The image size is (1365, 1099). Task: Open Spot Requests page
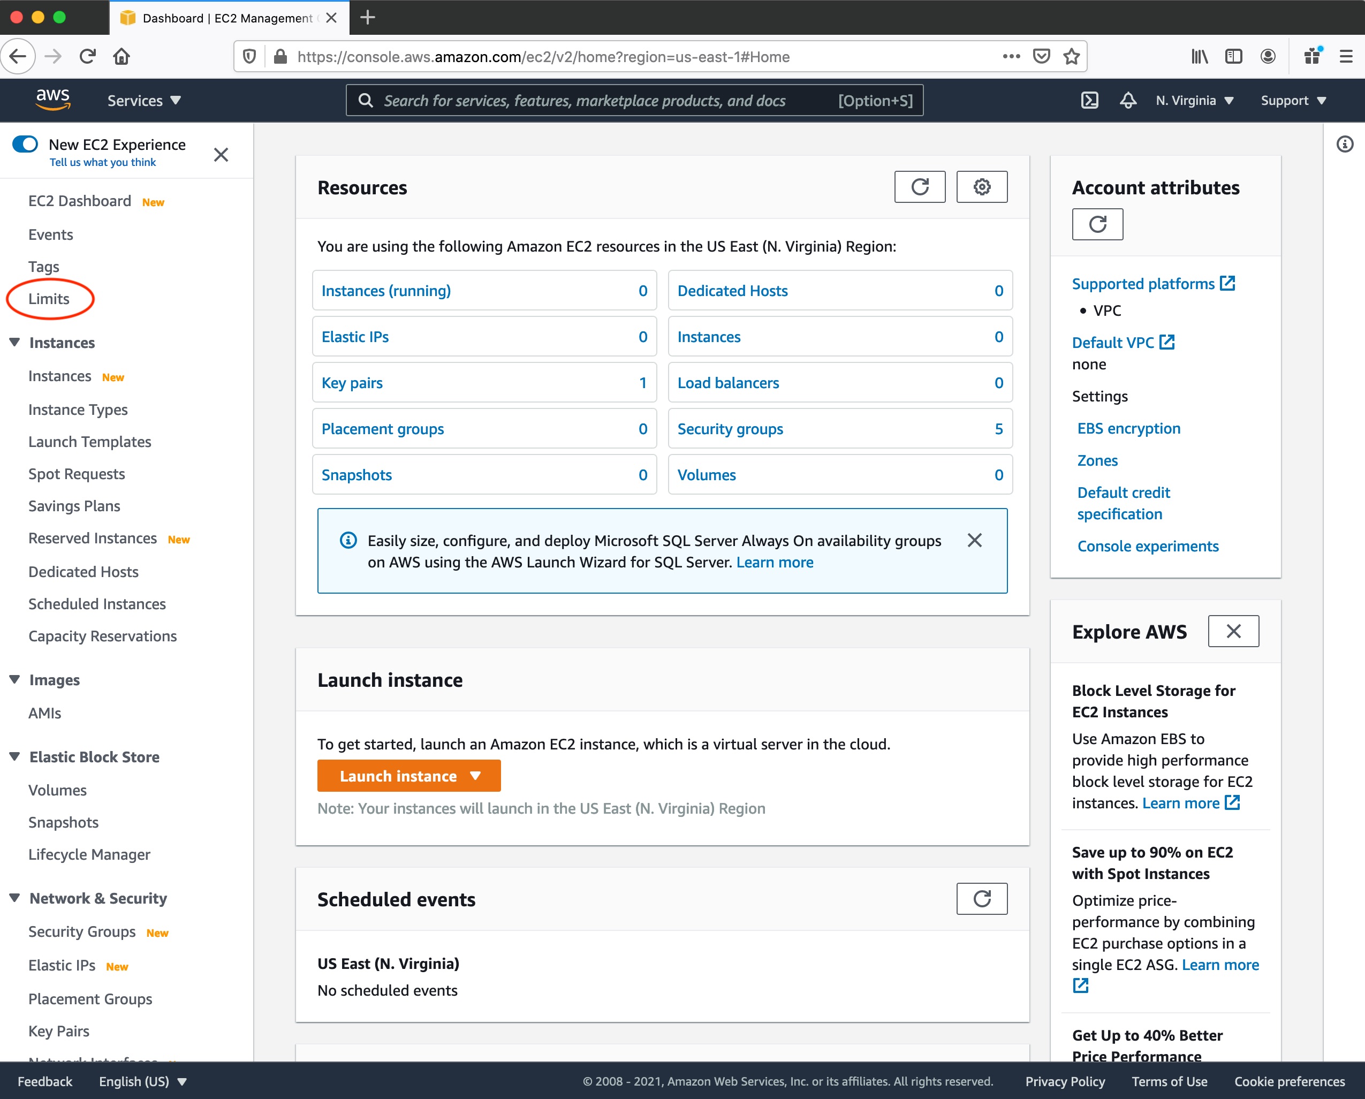(x=77, y=474)
